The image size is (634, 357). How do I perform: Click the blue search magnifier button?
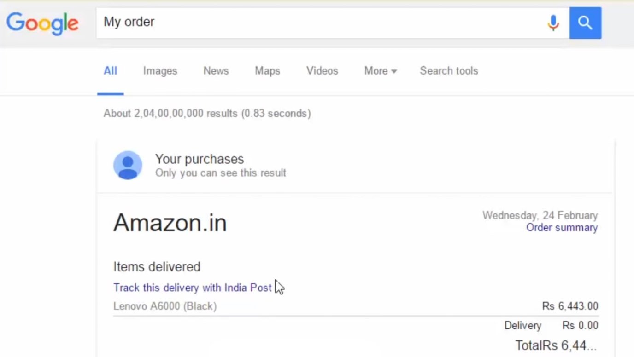585,23
